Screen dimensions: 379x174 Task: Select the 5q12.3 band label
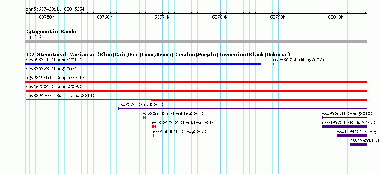(x=33, y=37)
